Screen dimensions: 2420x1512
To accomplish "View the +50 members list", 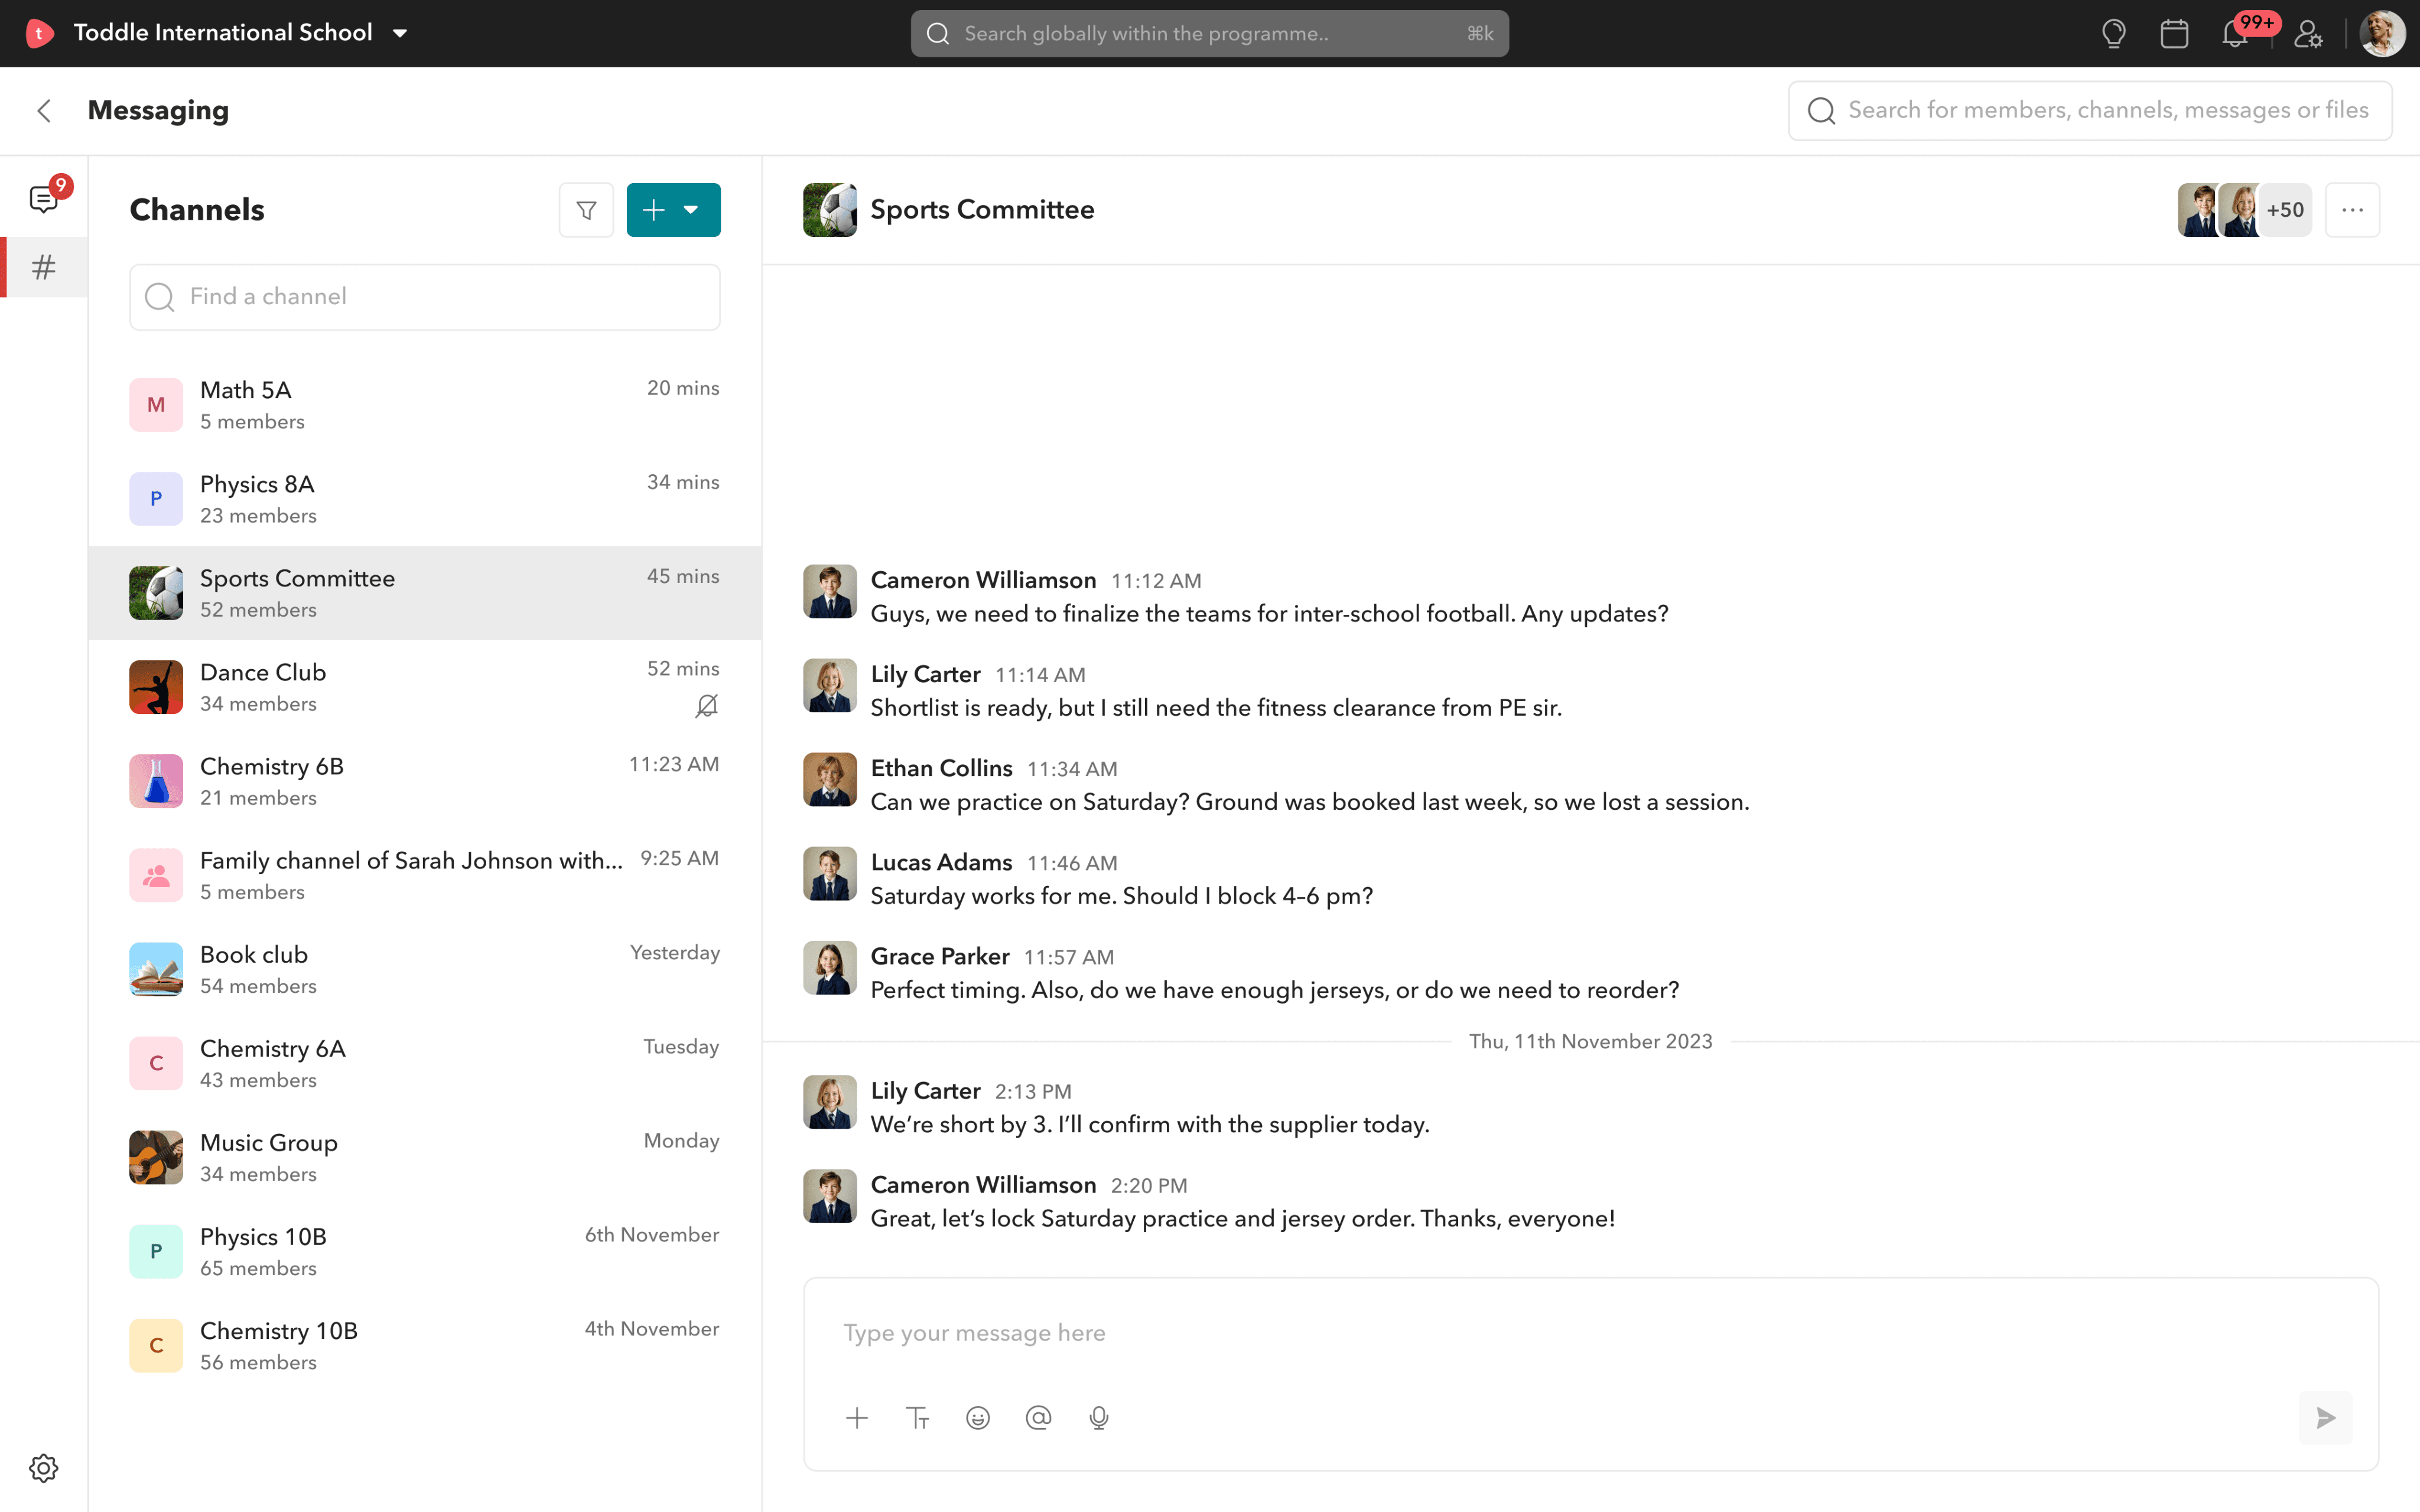I will [x=2285, y=210].
